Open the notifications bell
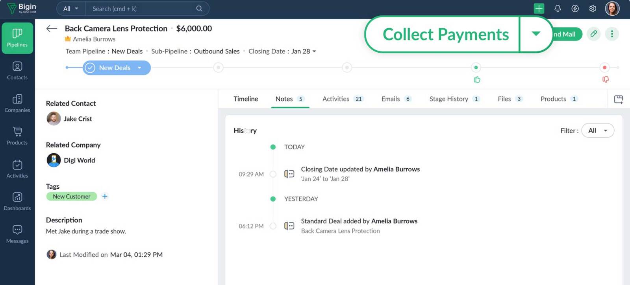 558,8
